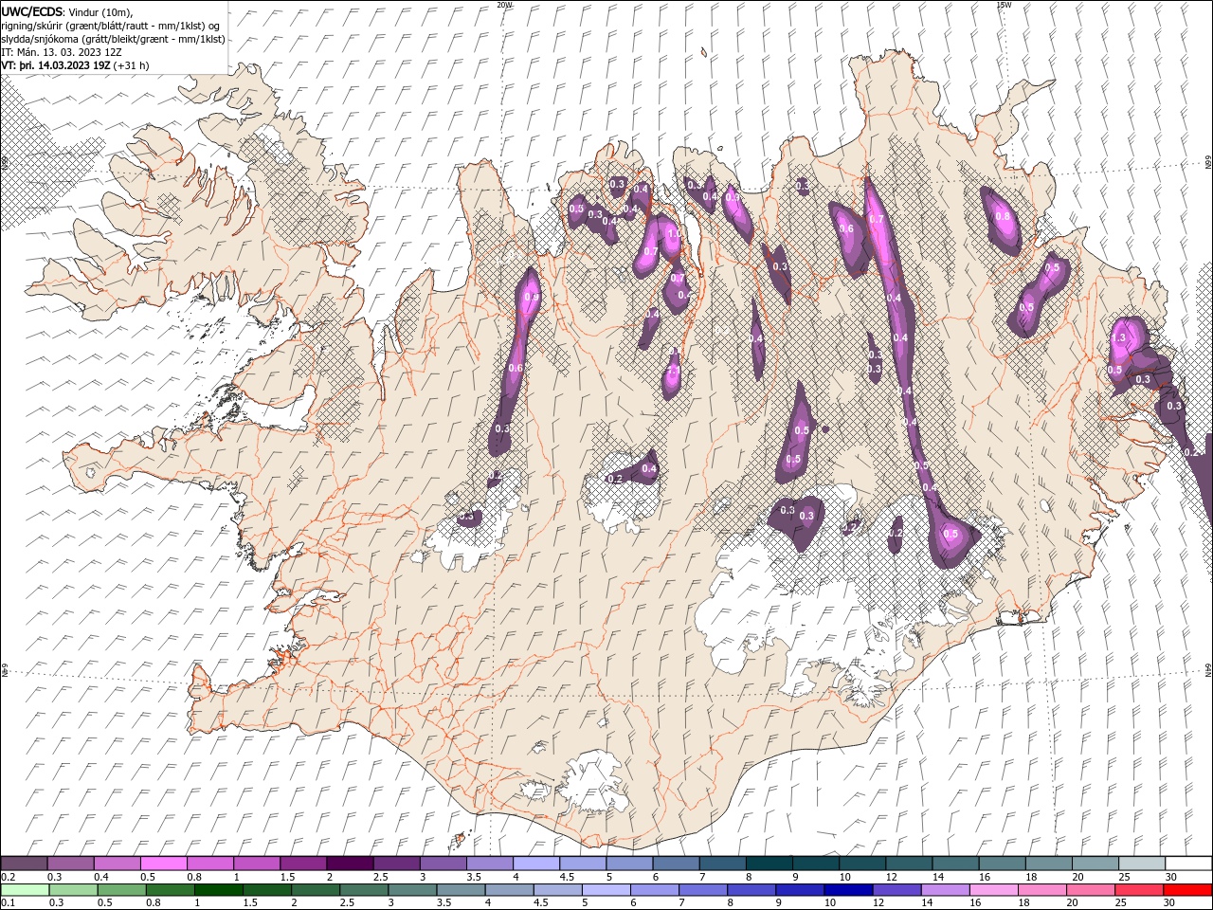Click the upper legend swatch between 0.5 and 0.8
Screen dimensions: 1213x910
pyautogui.click(x=163, y=864)
